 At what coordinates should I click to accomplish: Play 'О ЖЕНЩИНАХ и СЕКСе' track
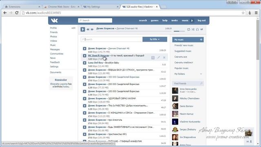[x=84, y=113]
